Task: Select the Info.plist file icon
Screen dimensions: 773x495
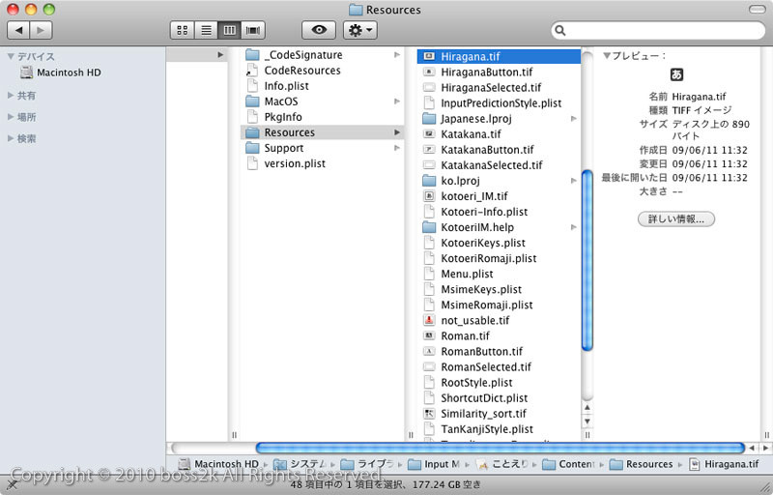Action: tap(252, 86)
